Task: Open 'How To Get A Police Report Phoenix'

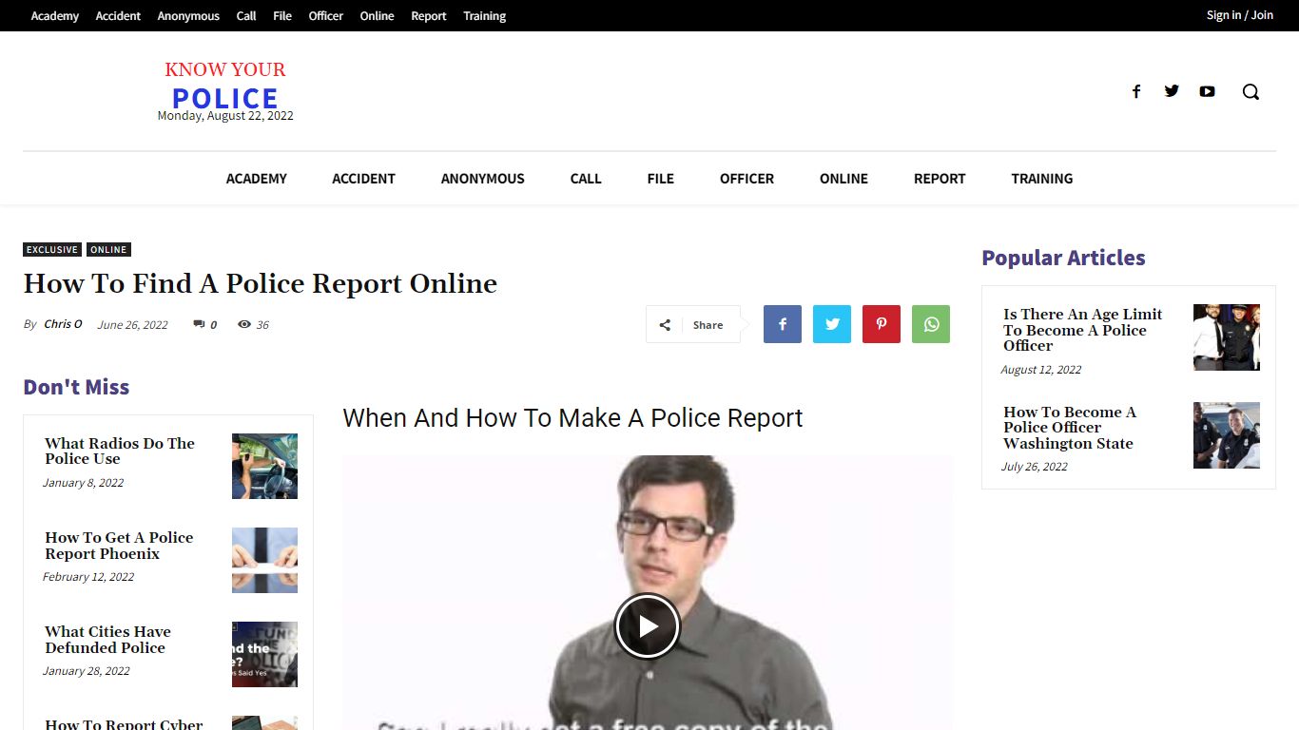Action: [119, 546]
